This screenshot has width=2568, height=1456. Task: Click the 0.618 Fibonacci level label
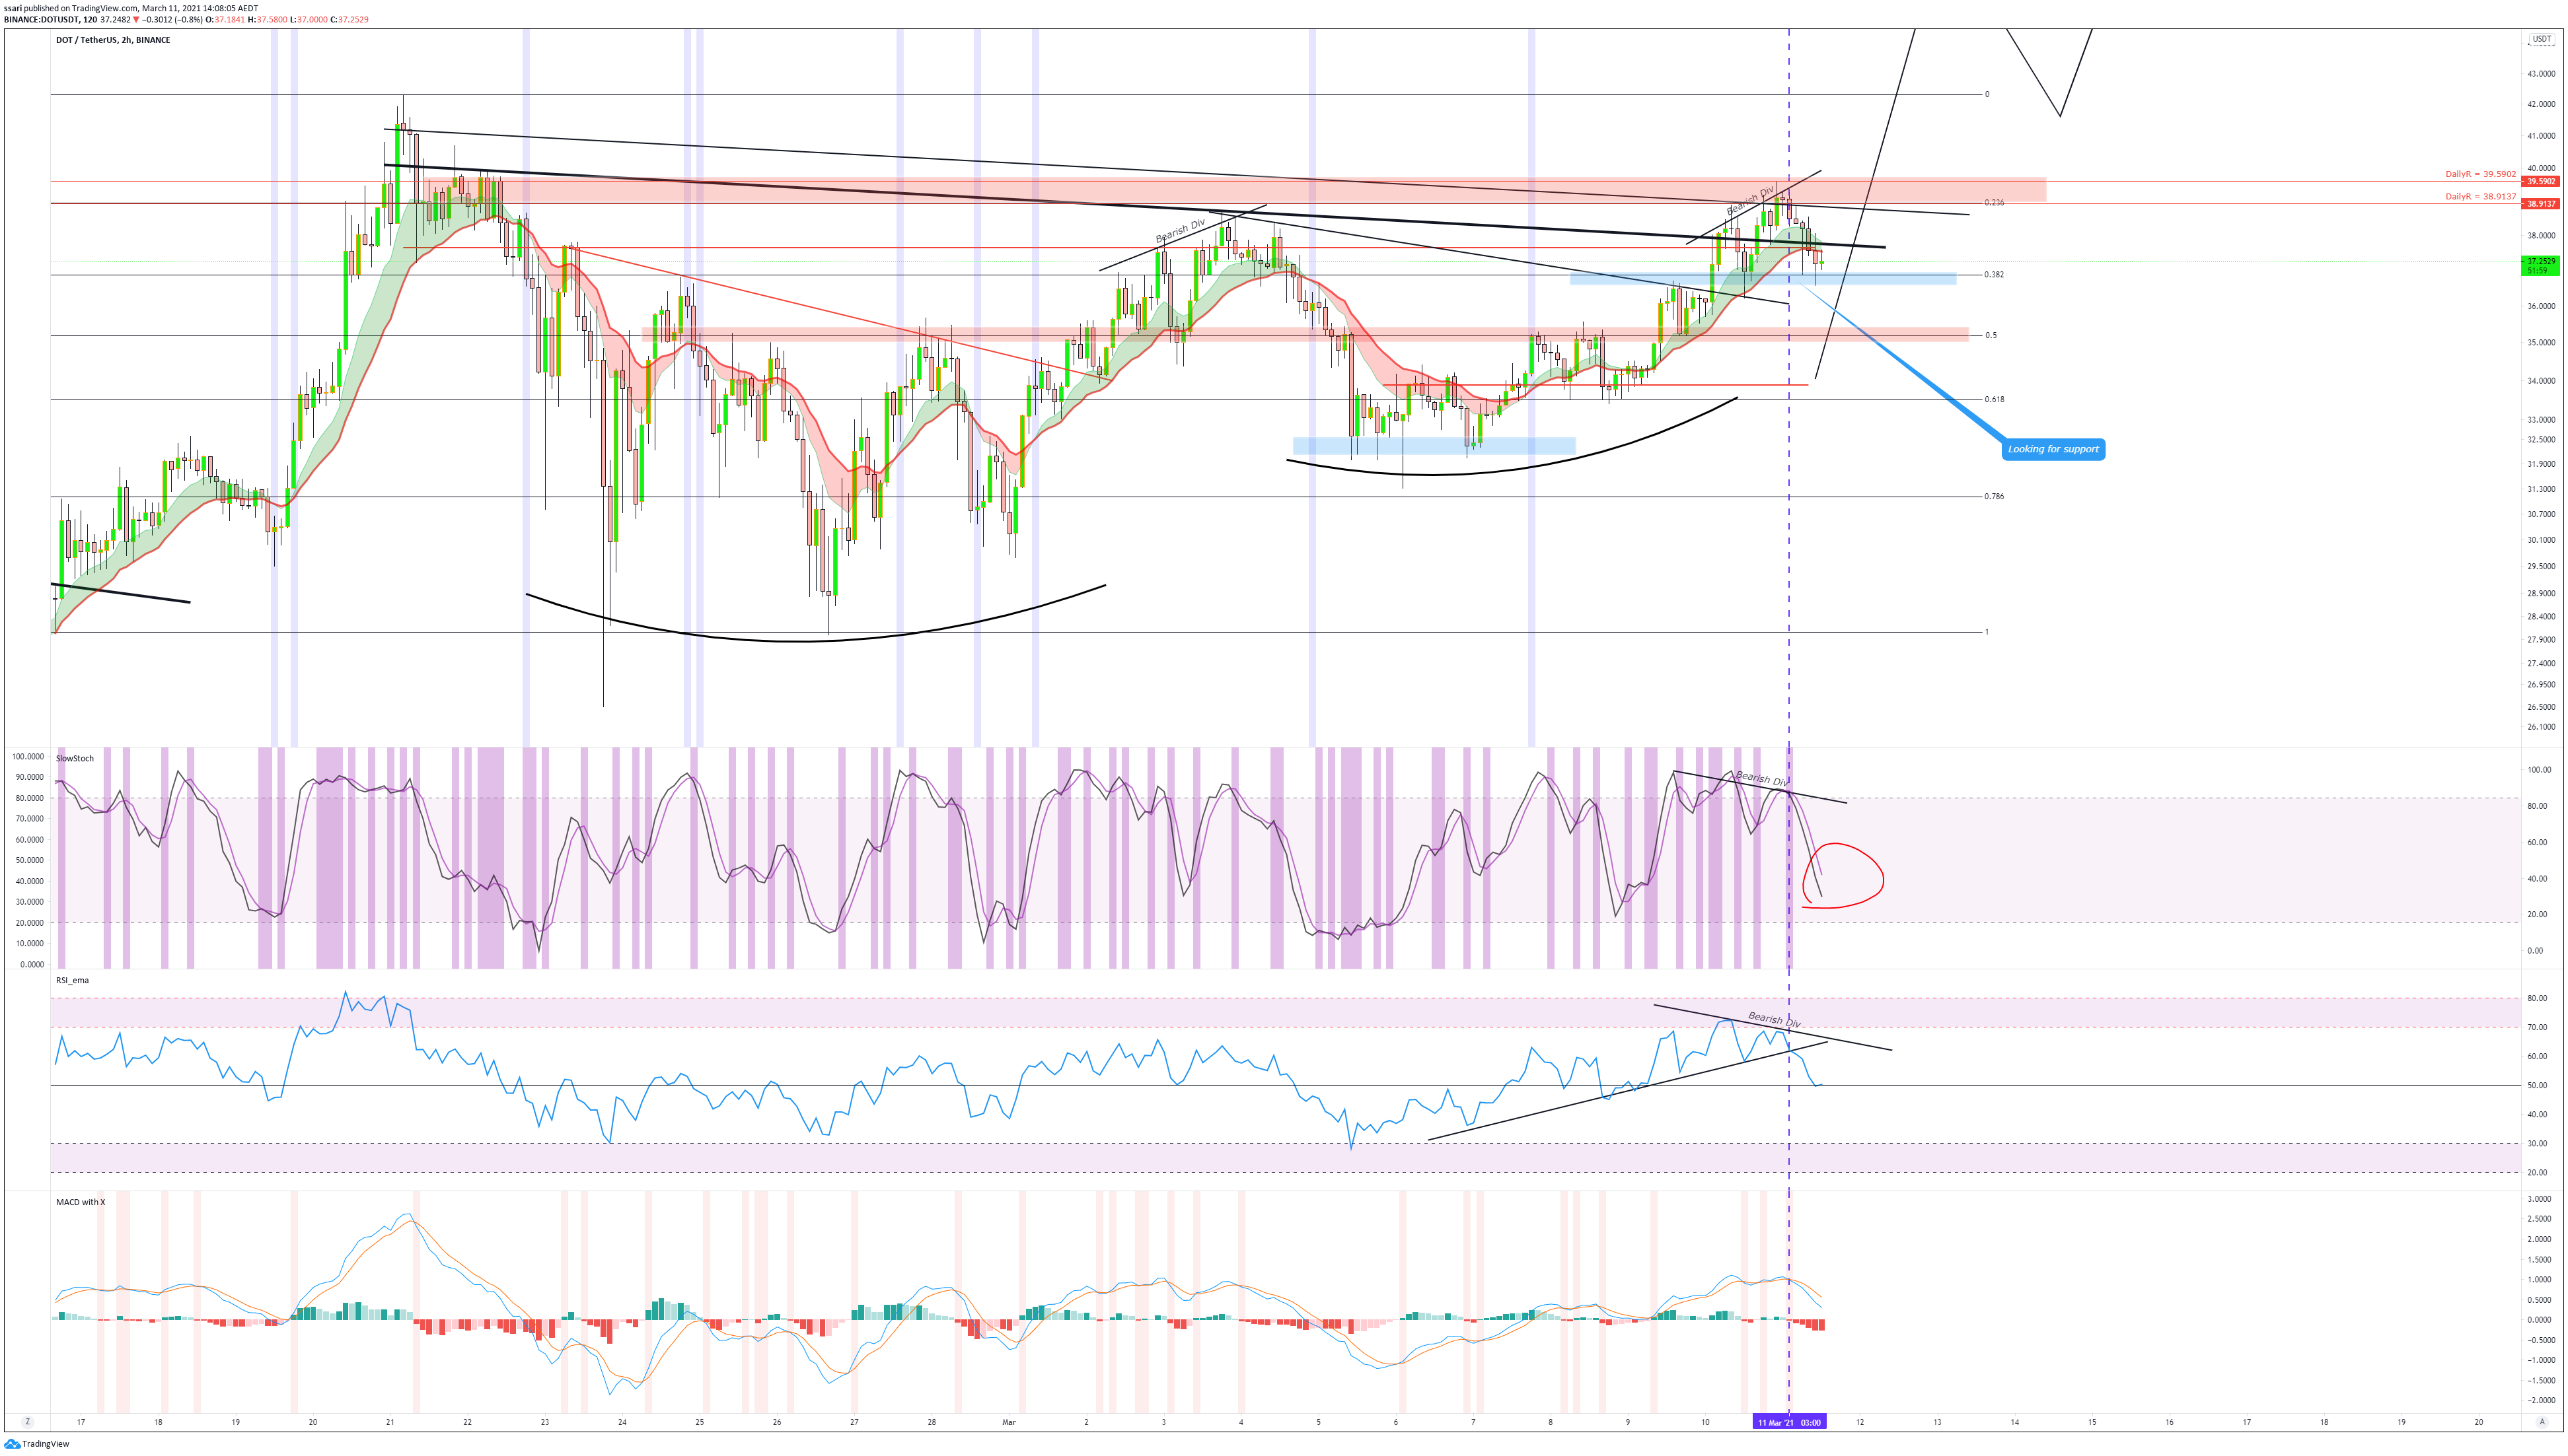1994,400
